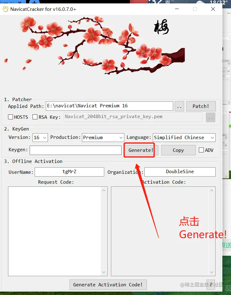Click Request Code scrollbar down arrow
Viewport: 231px width, 295px height.
104,272
